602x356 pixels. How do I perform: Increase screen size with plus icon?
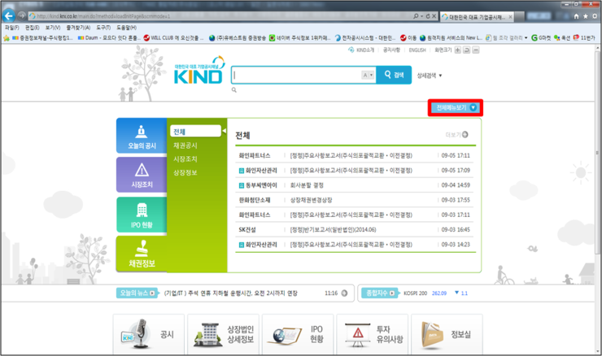click(458, 50)
